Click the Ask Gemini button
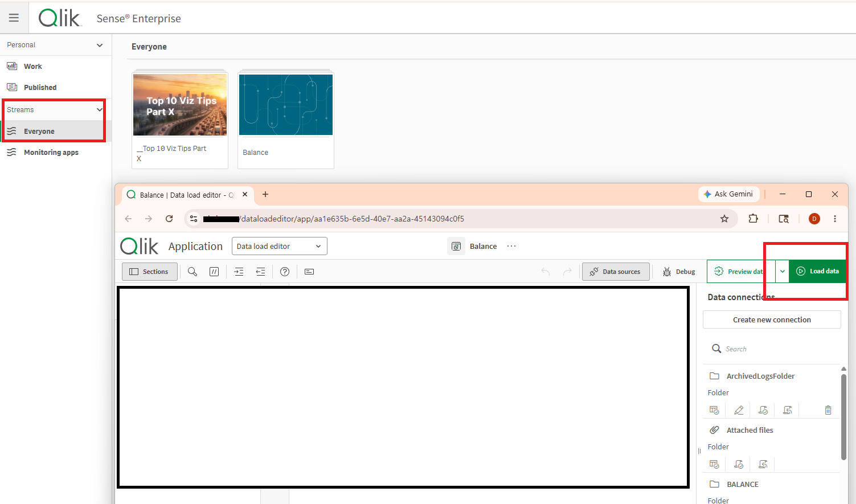 click(x=728, y=194)
